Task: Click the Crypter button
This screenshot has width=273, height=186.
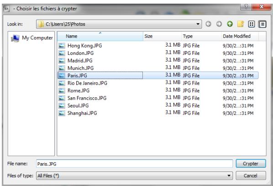Action: coord(251,164)
